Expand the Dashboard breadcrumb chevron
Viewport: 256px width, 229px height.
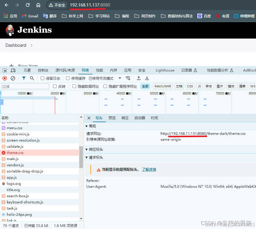coord(32,45)
